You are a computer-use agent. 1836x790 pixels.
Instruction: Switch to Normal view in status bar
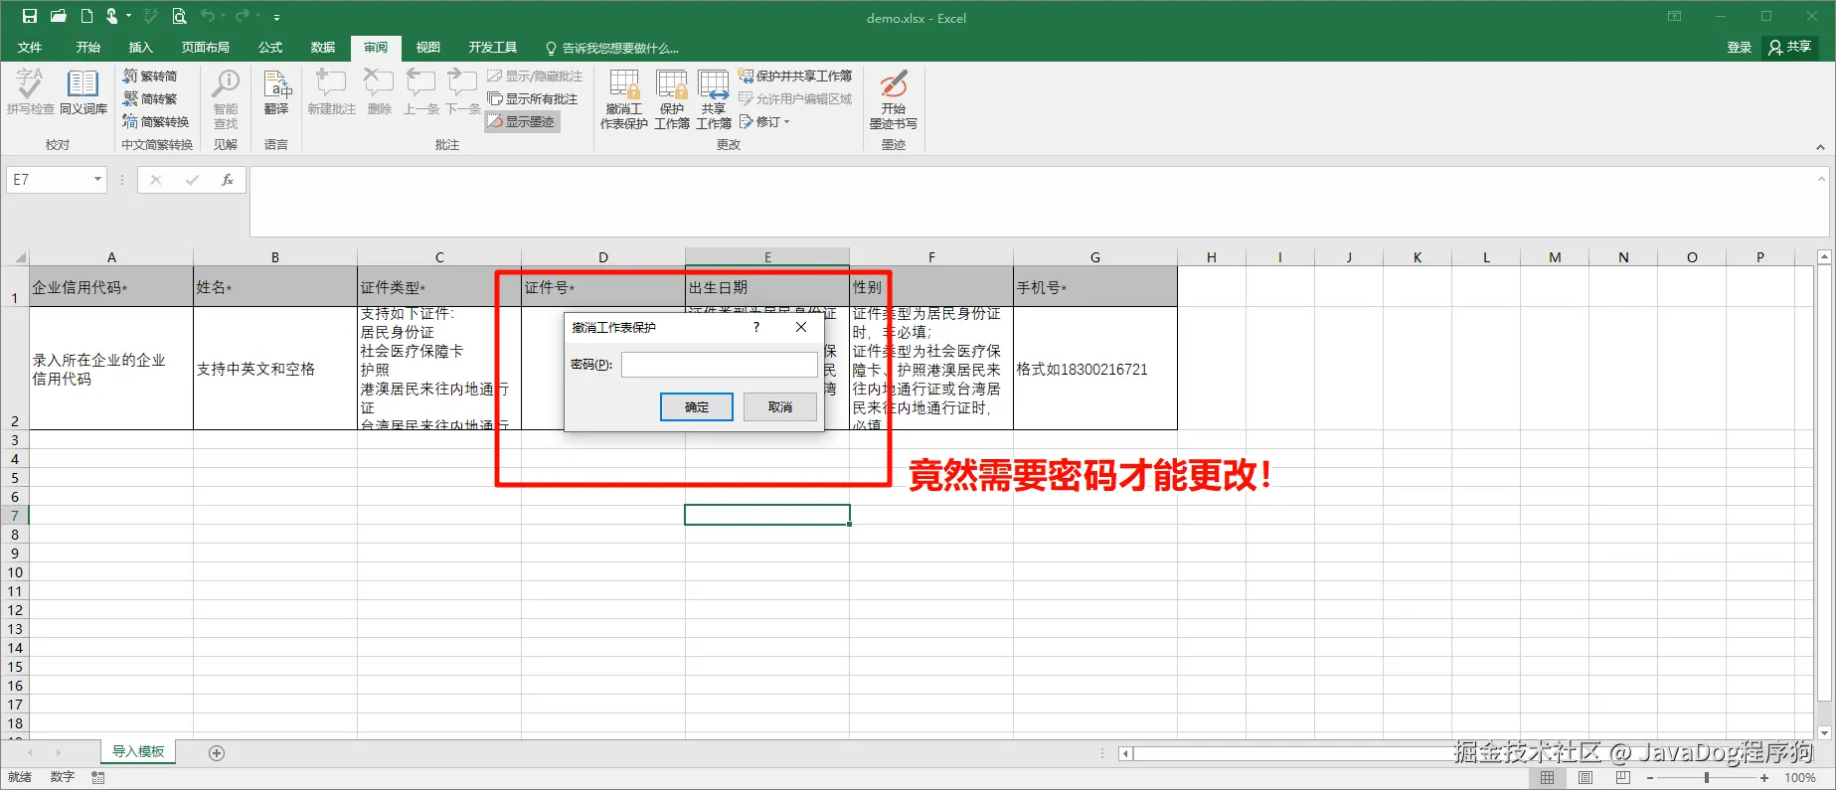(1547, 778)
